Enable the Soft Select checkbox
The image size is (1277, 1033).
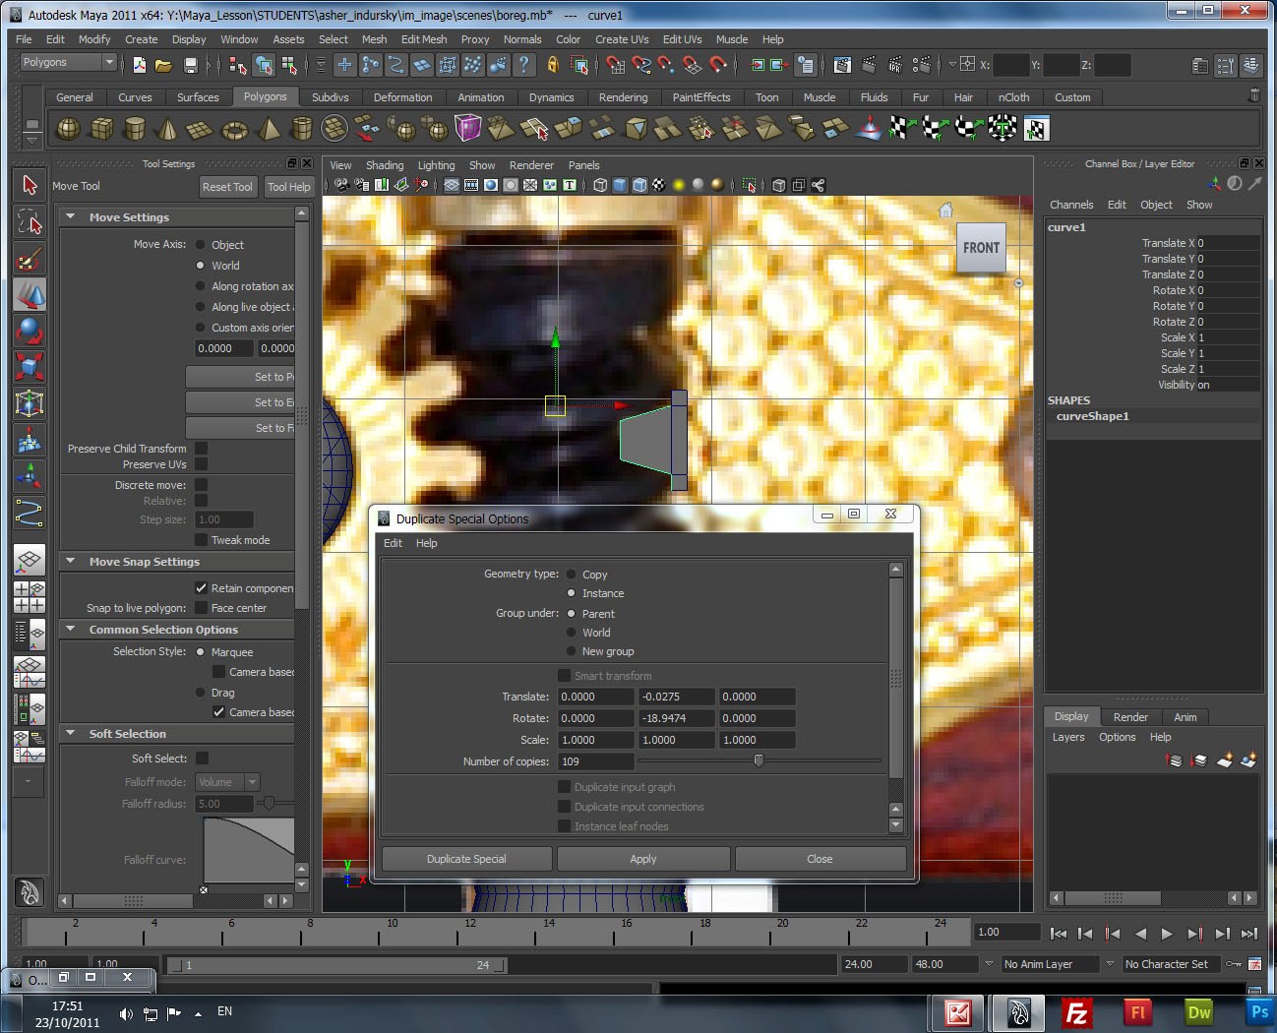click(202, 759)
